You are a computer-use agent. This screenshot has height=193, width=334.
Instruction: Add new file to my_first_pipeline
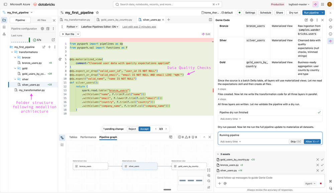click(49, 47)
